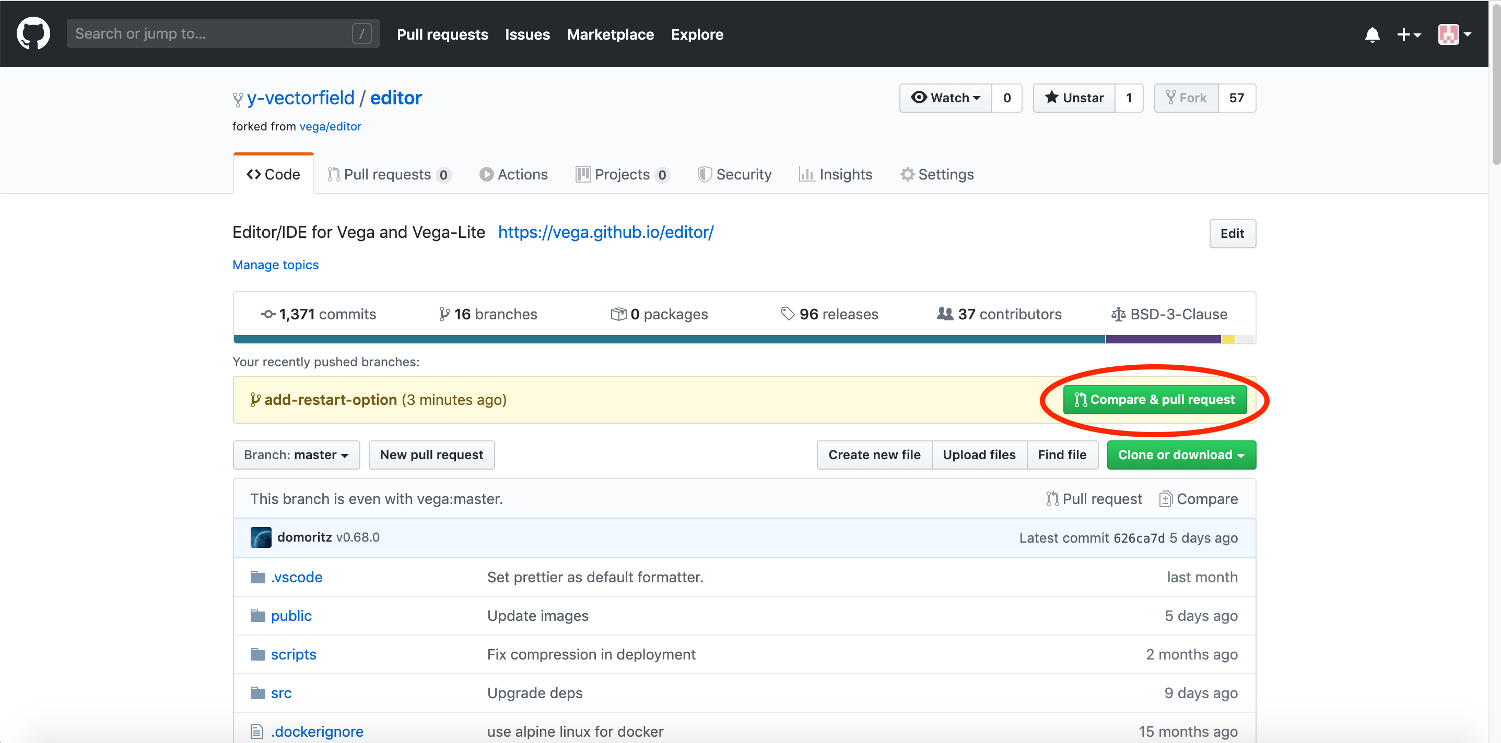Click the commits icon showing 1,371 commits
The width and height of the screenshot is (1501, 743).
click(267, 314)
